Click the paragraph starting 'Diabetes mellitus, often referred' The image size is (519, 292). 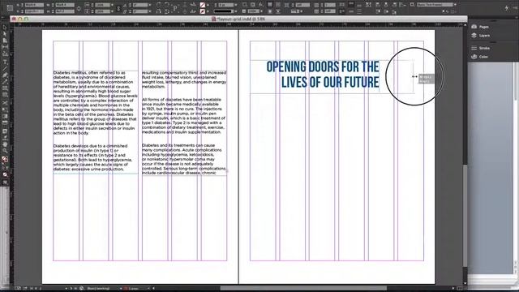pos(96,103)
